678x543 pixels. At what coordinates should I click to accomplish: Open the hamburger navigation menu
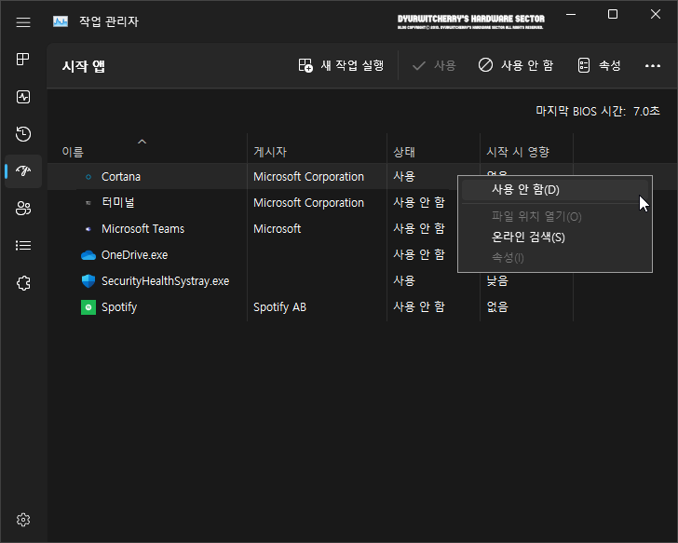(23, 22)
